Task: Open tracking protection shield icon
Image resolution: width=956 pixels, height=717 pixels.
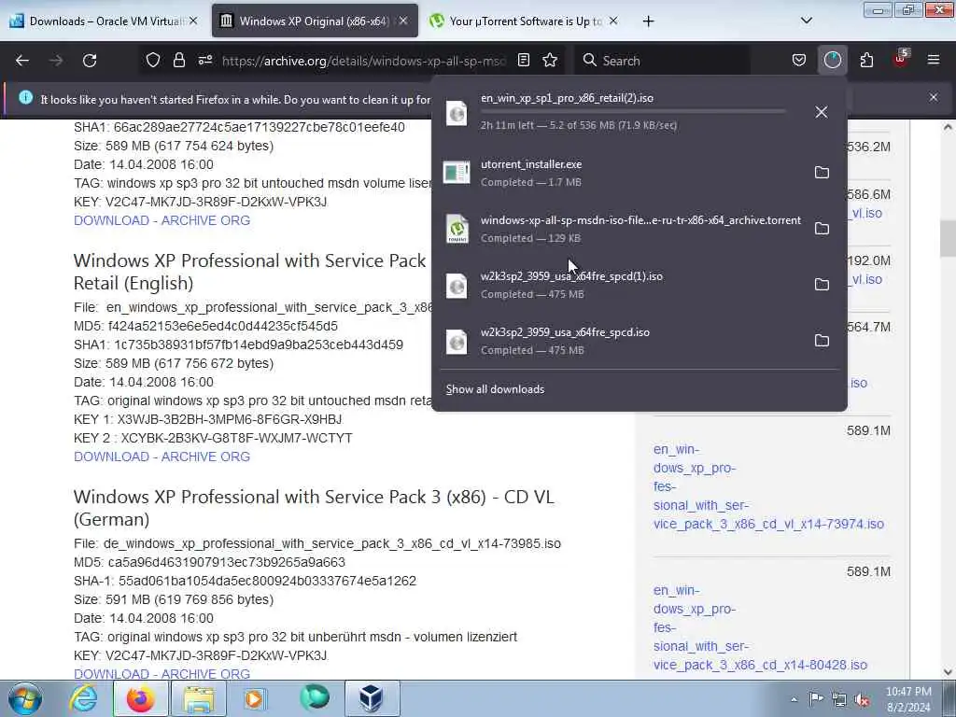Action: click(x=153, y=61)
